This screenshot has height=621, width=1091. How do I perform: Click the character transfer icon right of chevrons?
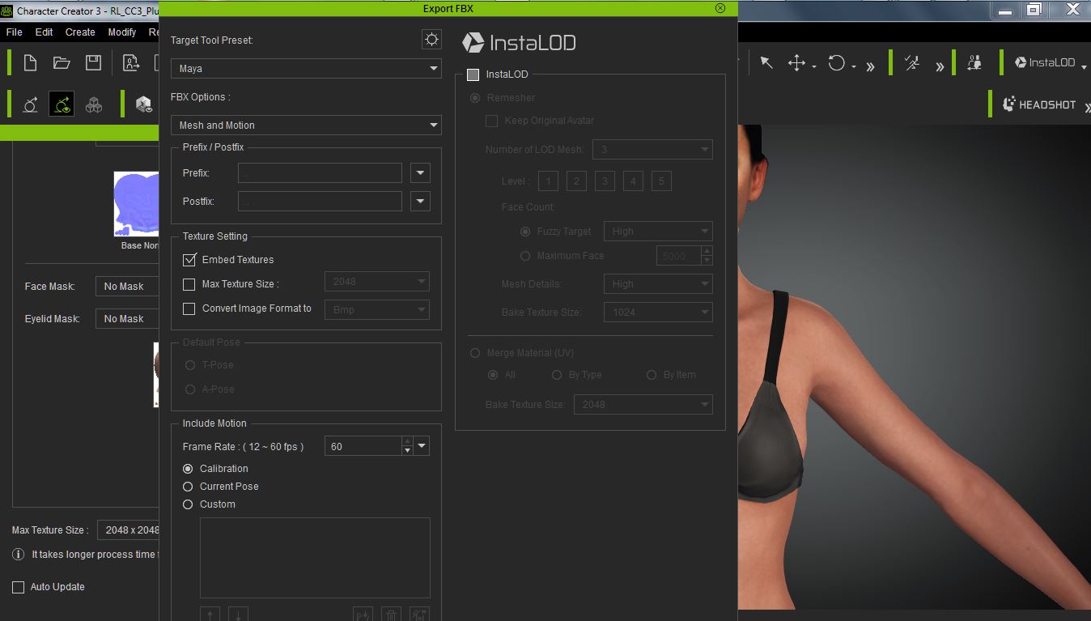click(974, 63)
